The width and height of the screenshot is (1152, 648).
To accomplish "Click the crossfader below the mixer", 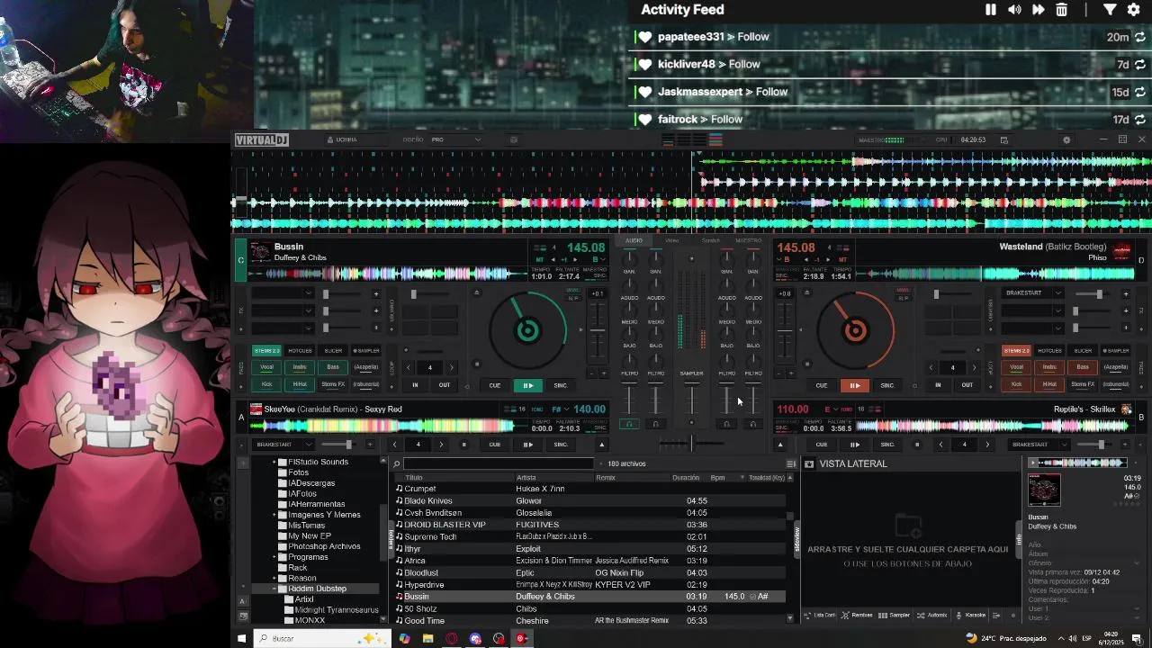I will click(691, 443).
